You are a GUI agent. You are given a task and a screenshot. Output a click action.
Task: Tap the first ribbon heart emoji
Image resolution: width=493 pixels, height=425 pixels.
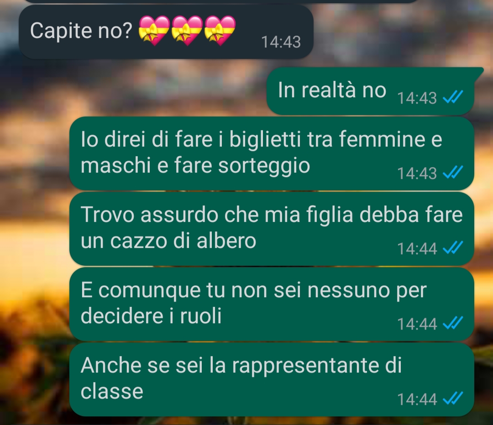[154, 31]
